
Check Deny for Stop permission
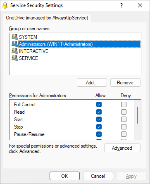tap(124, 127)
